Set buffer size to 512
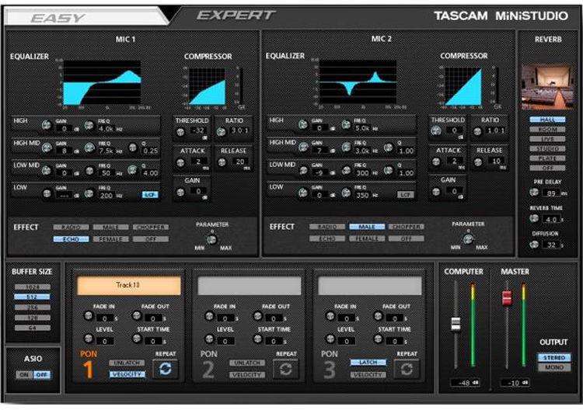The image size is (583, 410). (33, 297)
